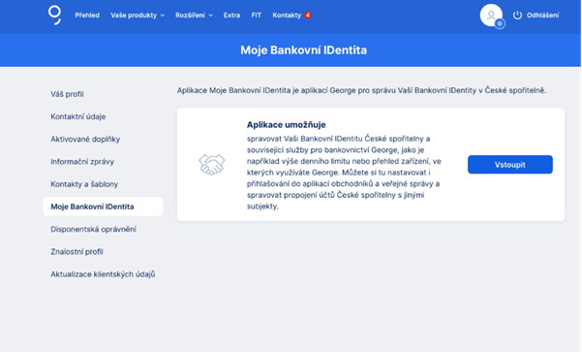Click the handshake icon in card
582x352 pixels.
pos(211,164)
